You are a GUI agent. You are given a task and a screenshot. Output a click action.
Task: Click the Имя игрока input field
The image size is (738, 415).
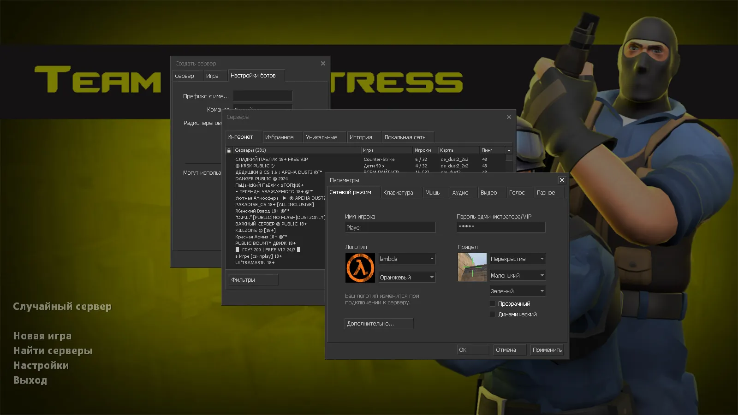pos(390,227)
